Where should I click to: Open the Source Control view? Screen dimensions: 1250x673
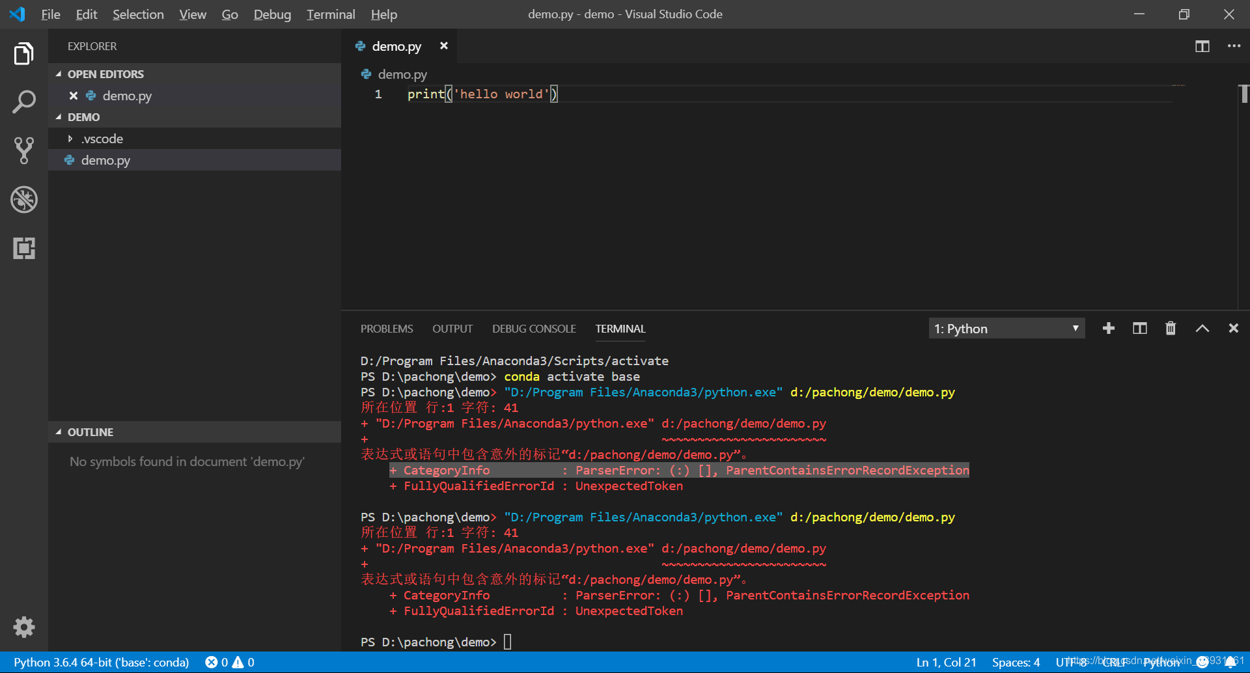[24, 150]
